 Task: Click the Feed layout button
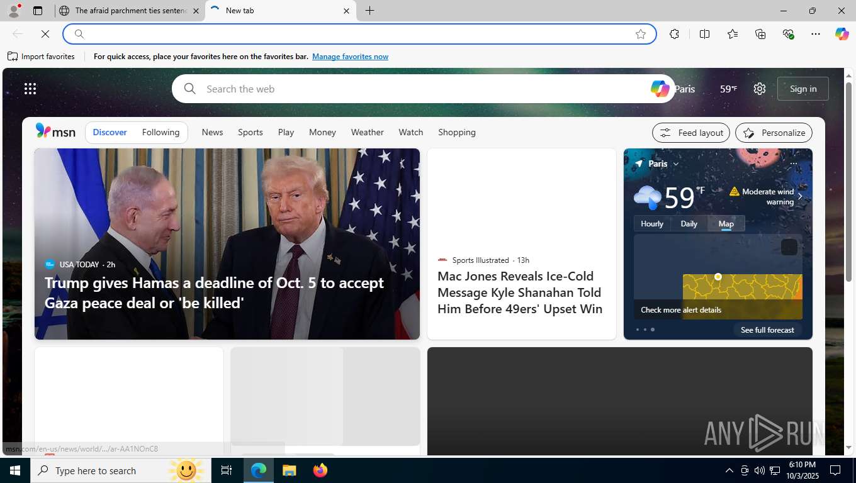pos(691,133)
